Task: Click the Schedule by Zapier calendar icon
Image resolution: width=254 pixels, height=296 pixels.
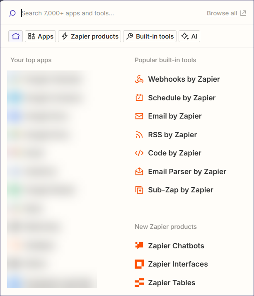Action: coord(139,98)
